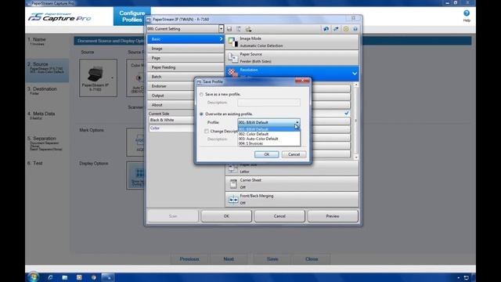Choose 004: 1 Invoices profile
Viewport: 501px width, 282px height.
269,143
